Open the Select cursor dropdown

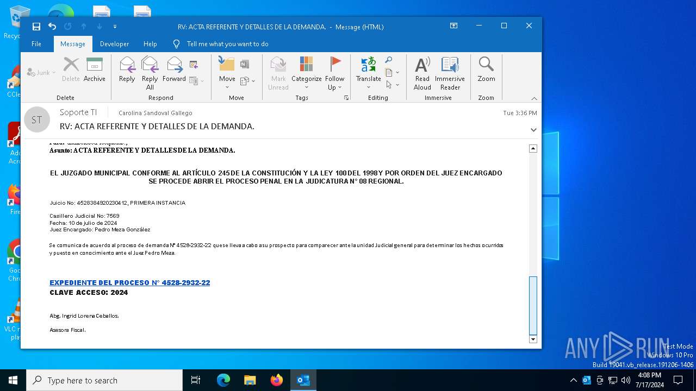click(392, 85)
